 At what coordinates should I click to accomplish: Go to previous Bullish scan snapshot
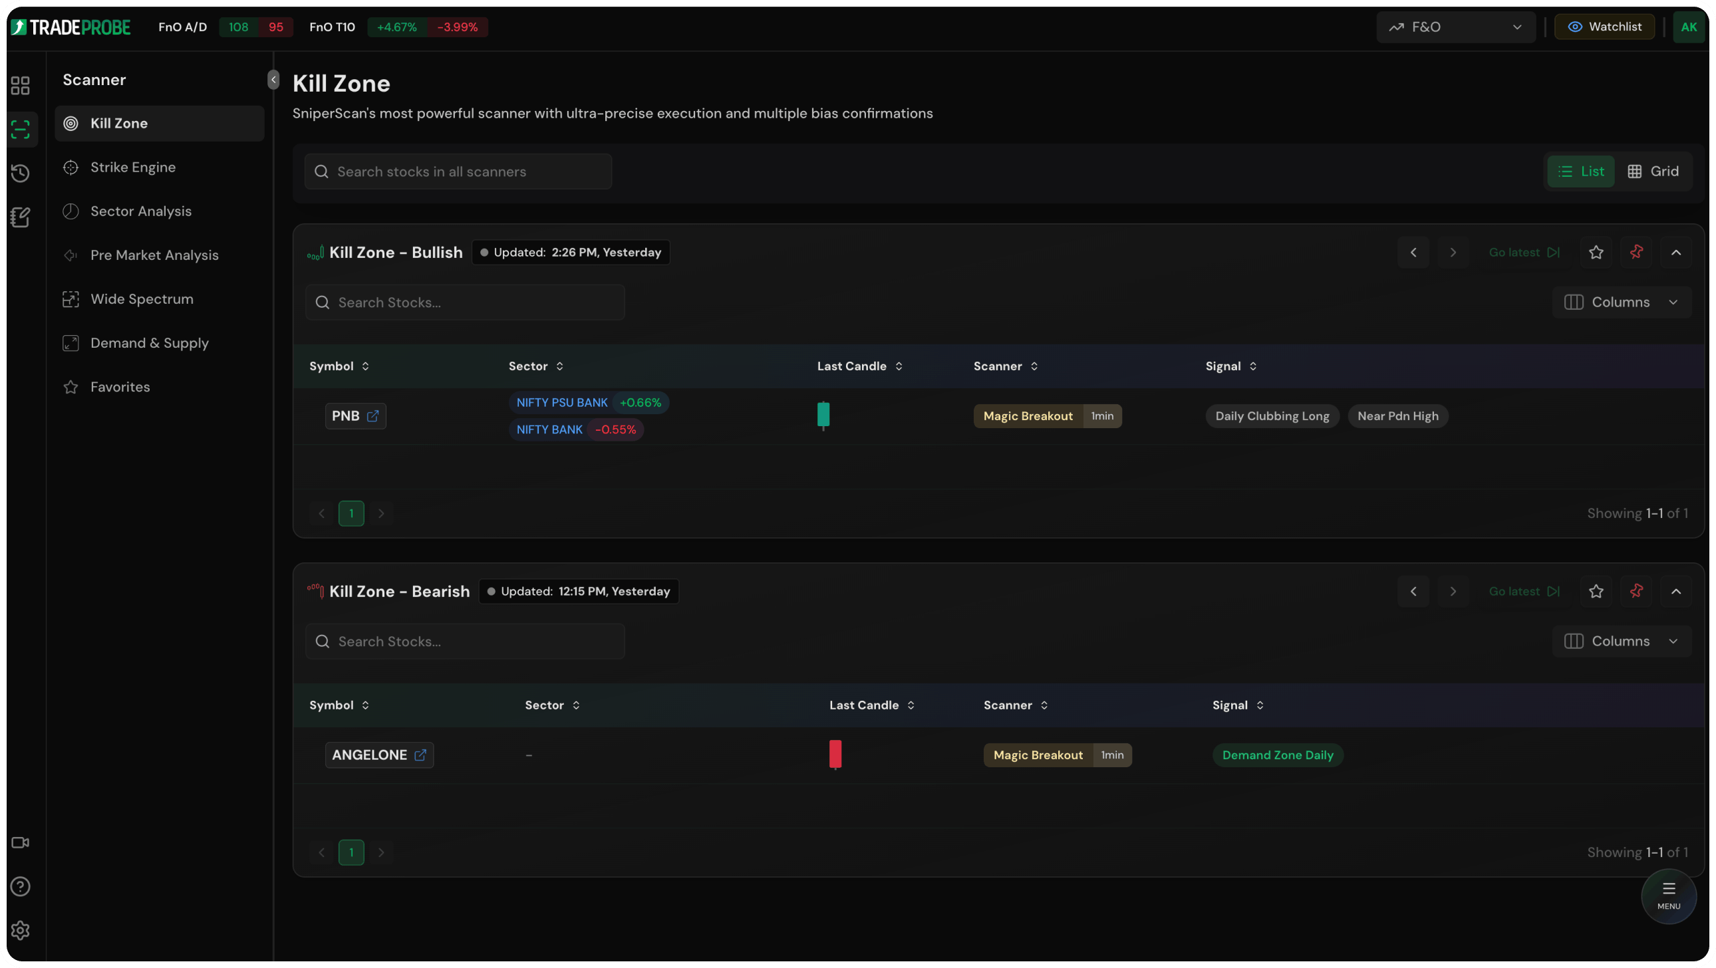[1413, 253]
